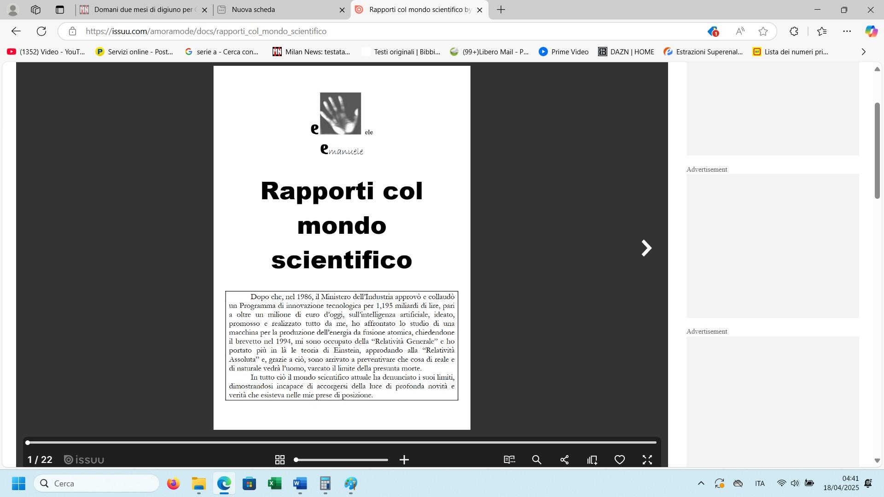Viewport: 884px width, 497px height.
Task: Open browser settings and more menu
Action: pos(847,31)
